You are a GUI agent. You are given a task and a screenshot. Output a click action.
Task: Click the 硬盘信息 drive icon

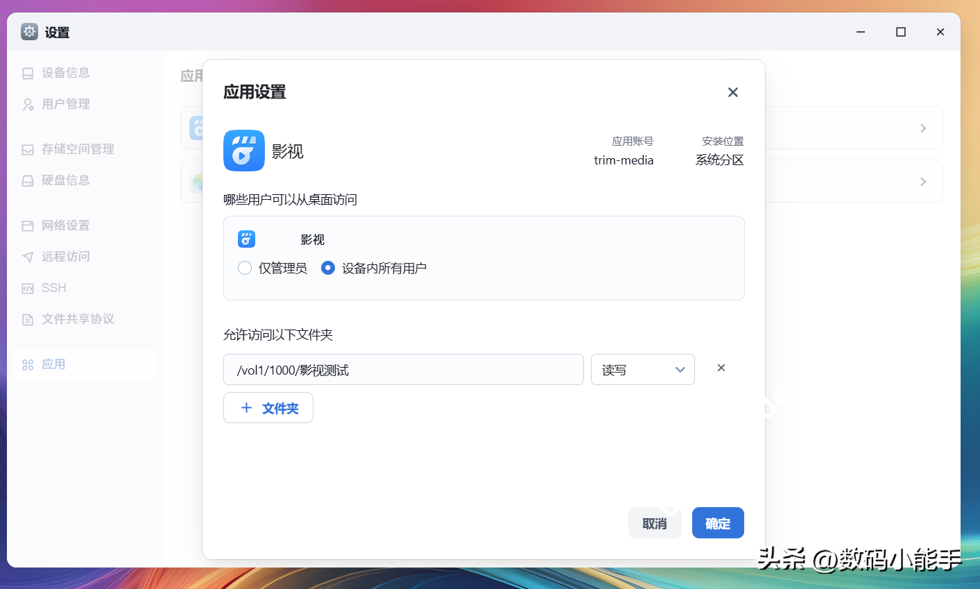28,181
